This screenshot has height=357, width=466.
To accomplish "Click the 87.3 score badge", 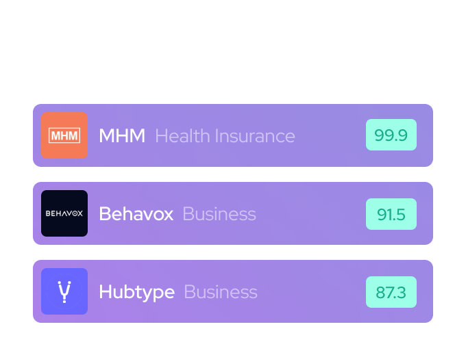I will (391, 291).
